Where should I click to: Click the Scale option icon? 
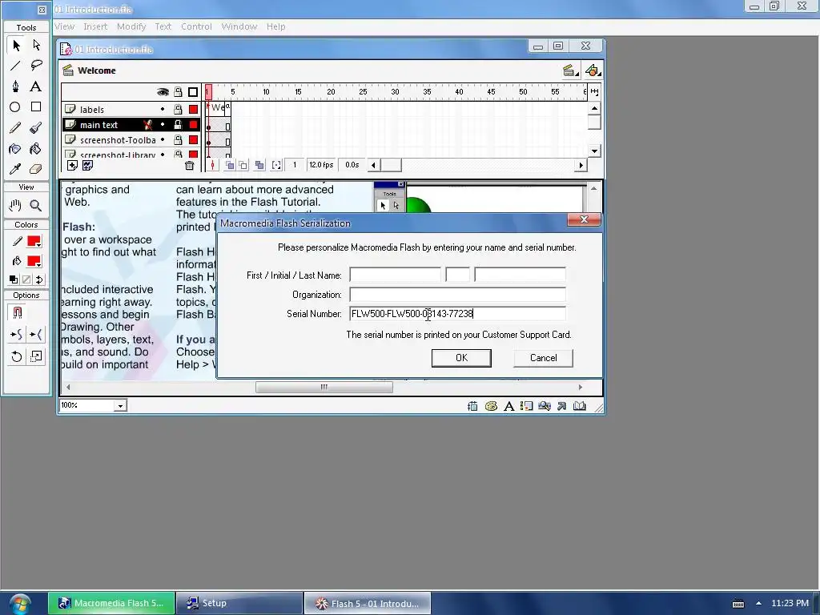(x=36, y=356)
